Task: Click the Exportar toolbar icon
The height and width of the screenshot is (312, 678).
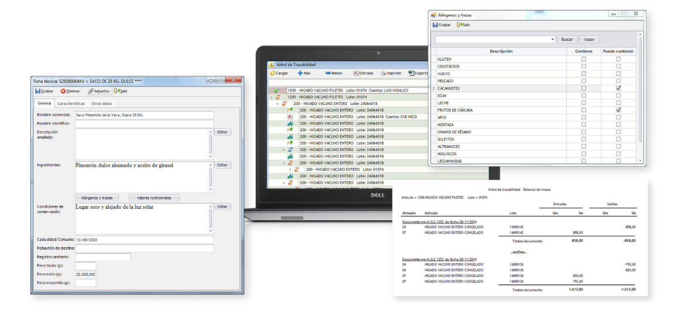Action: coord(411,73)
